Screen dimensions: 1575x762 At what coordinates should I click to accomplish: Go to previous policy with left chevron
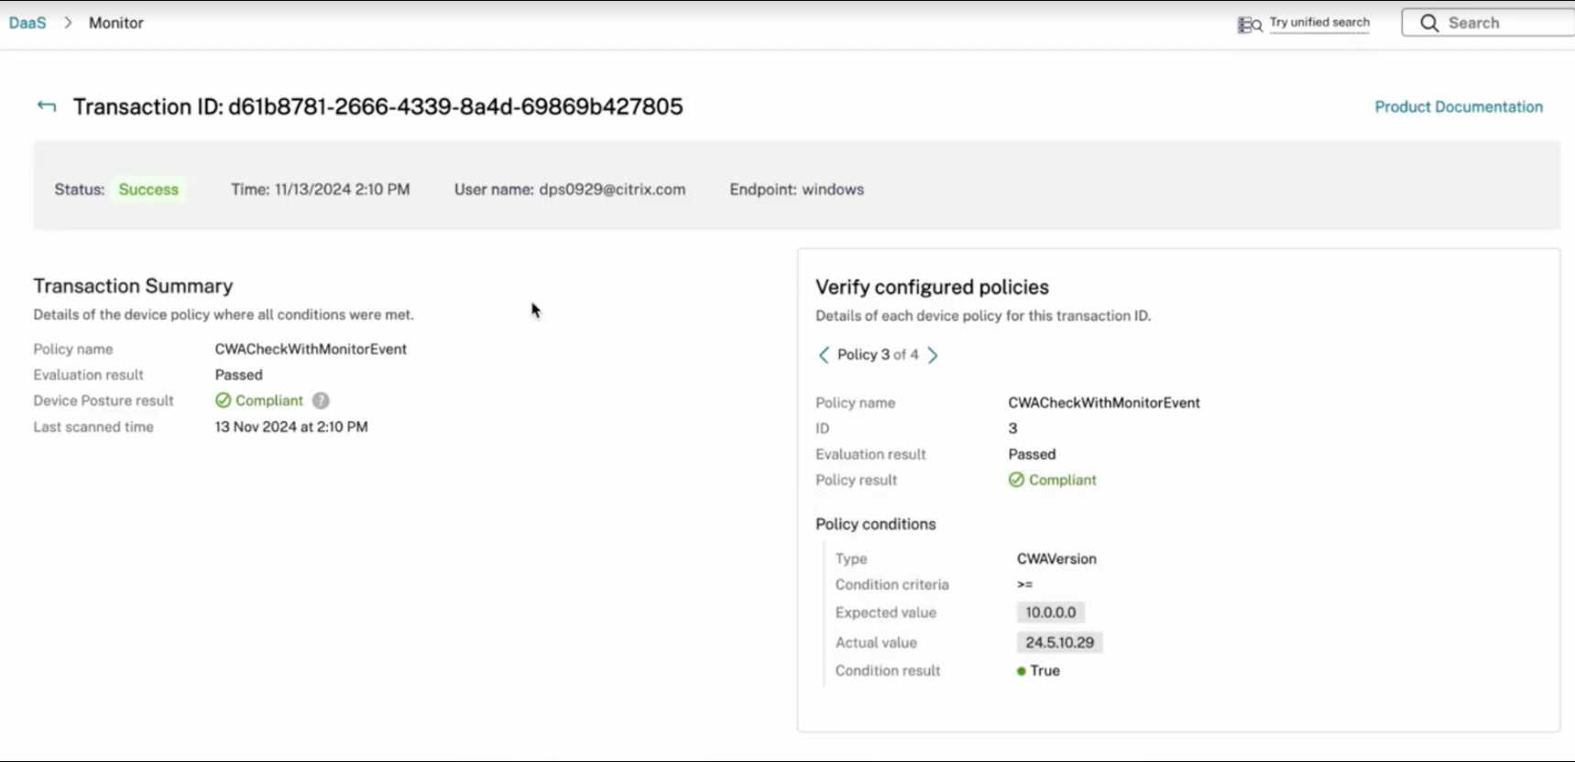pyautogui.click(x=824, y=355)
